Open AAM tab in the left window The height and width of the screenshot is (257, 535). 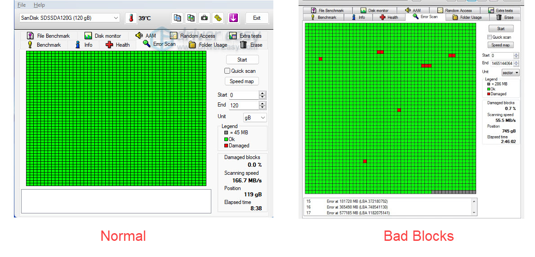point(145,35)
